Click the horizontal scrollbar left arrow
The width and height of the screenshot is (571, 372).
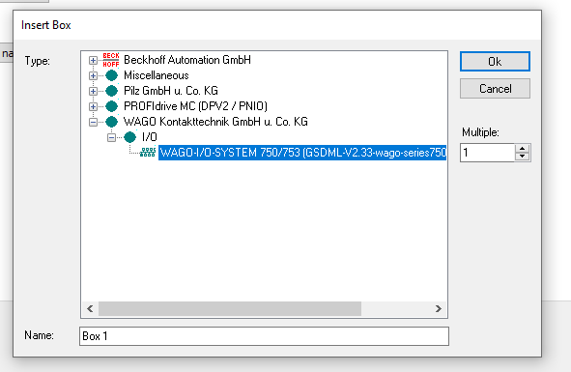click(90, 309)
